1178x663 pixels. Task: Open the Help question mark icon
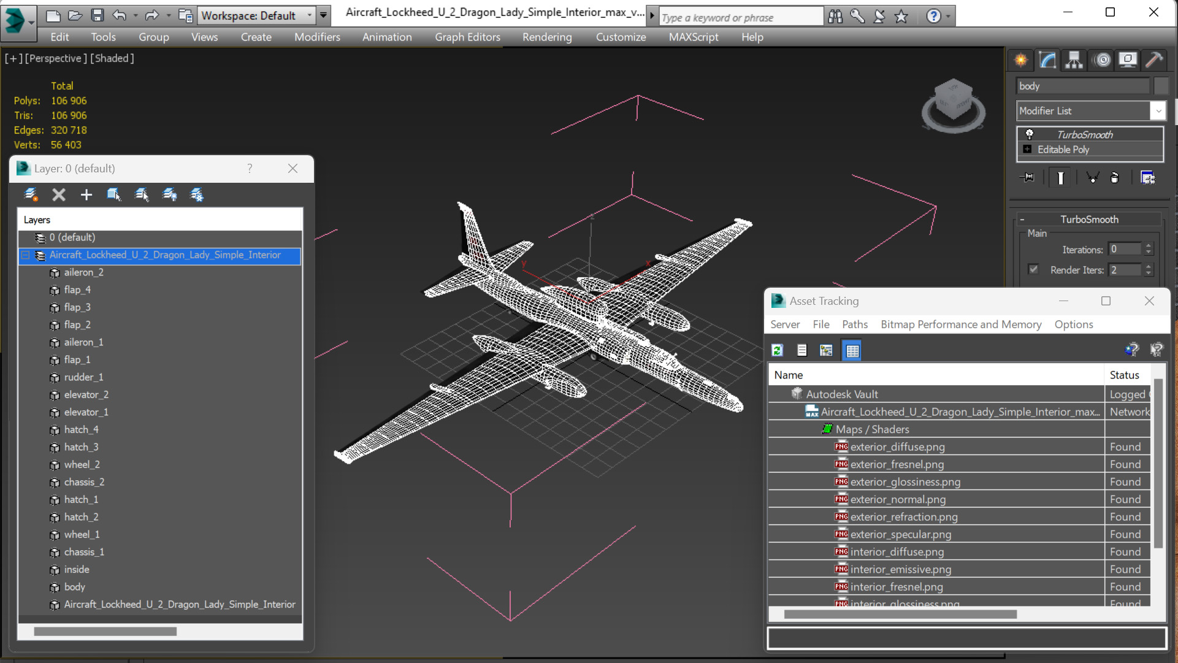(x=933, y=17)
